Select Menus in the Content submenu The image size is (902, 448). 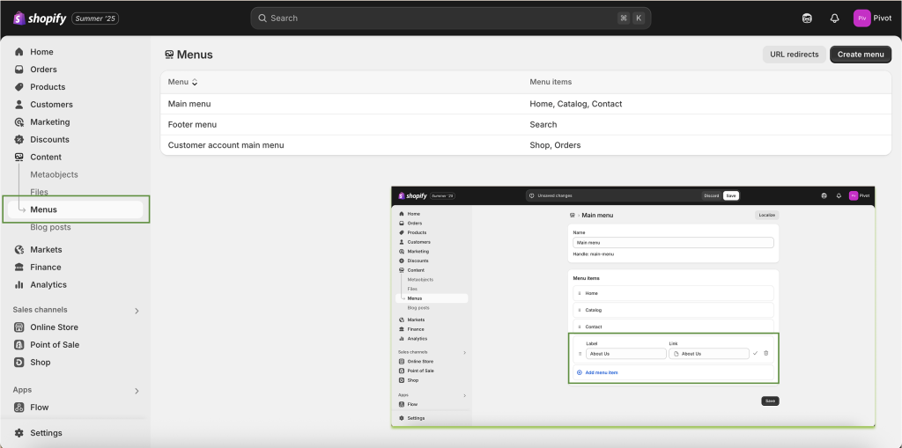point(75,209)
